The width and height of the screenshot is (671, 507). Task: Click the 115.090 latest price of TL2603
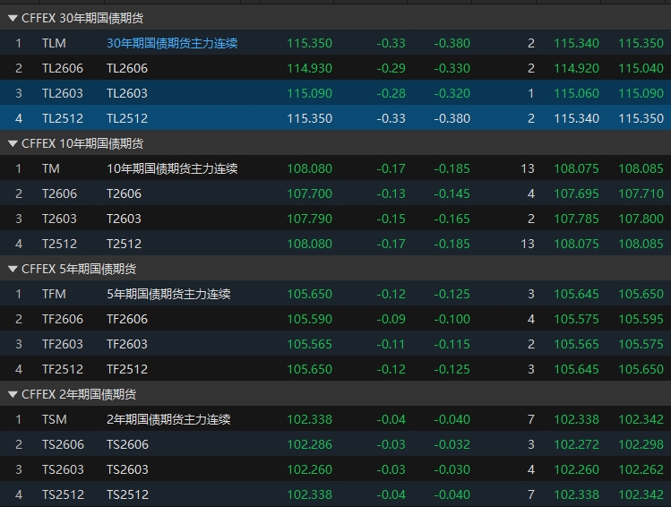(x=309, y=93)
